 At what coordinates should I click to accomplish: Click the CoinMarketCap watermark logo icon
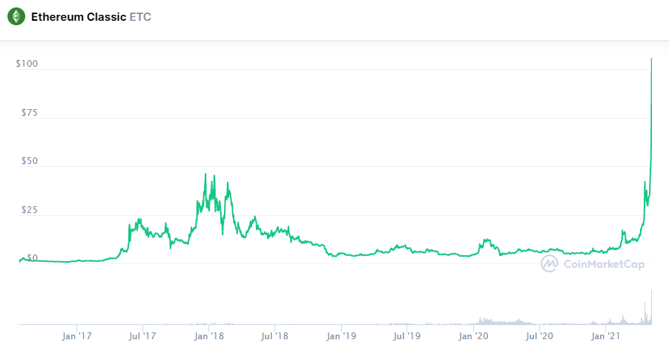pyautogui.click(x=549, y=263)
